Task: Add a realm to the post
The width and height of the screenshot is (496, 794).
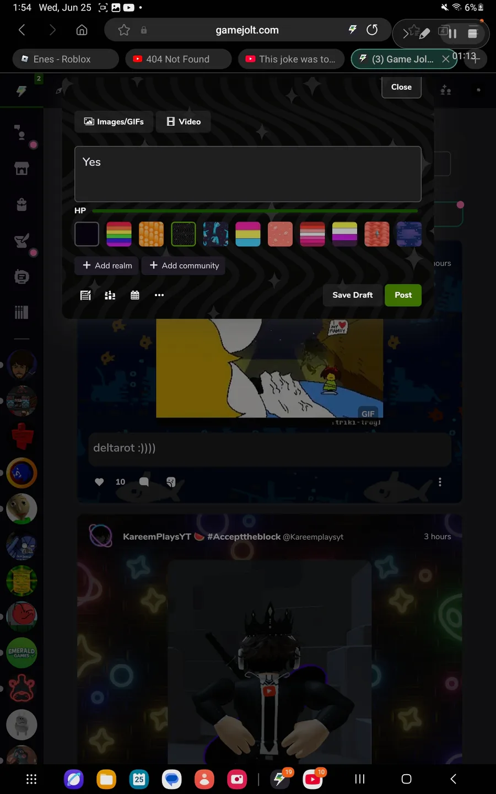Action: coord(107,266)
